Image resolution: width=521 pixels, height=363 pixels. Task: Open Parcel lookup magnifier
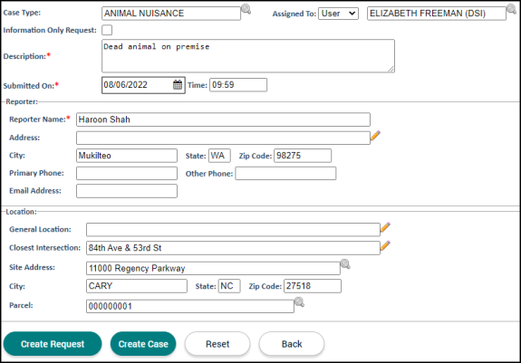coord(299,302)
